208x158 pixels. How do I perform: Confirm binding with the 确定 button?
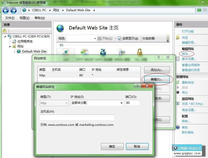(x=112, y=147)
